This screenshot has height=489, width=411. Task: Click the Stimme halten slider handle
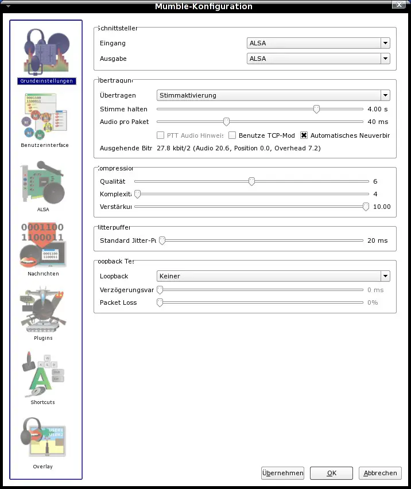coord(316,109)
